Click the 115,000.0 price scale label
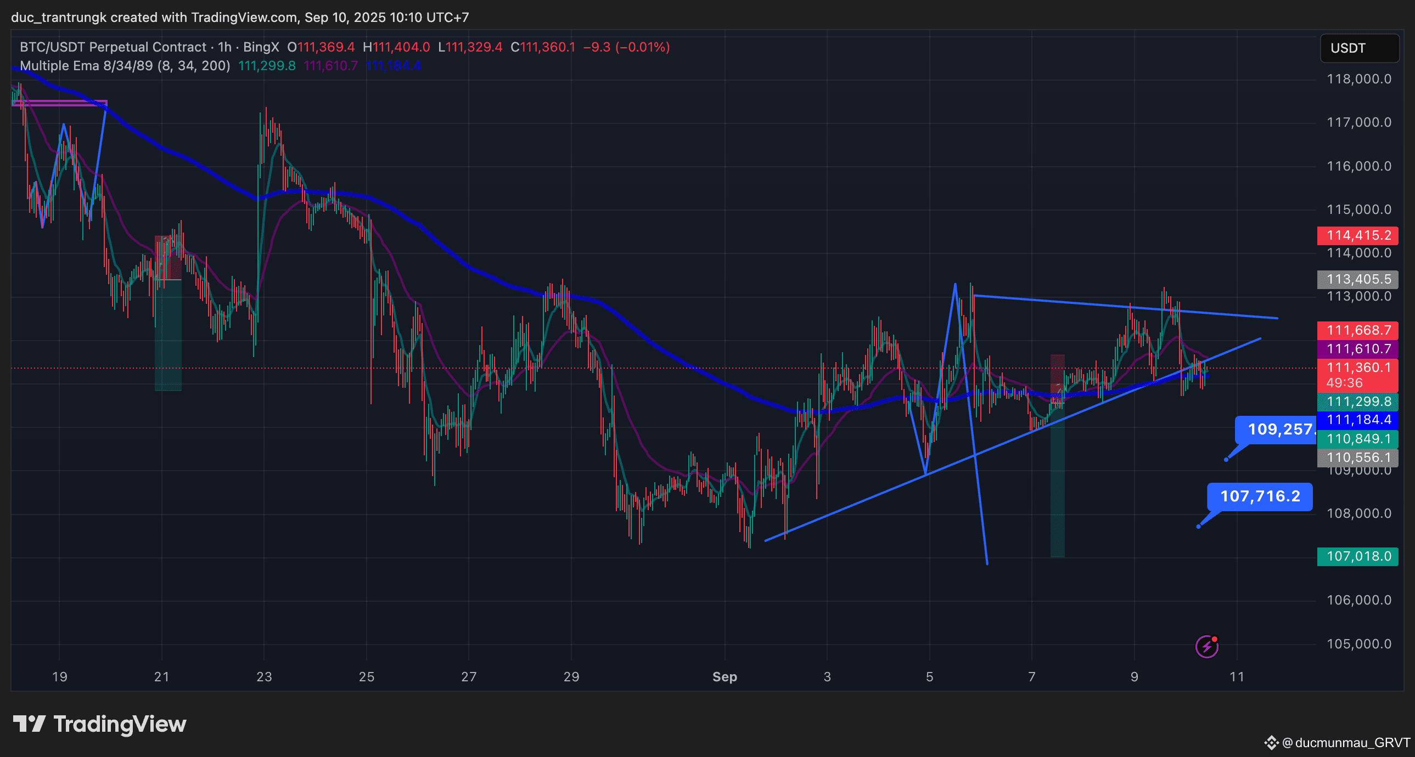1415x757 pixels. (x=1359, y=210)
